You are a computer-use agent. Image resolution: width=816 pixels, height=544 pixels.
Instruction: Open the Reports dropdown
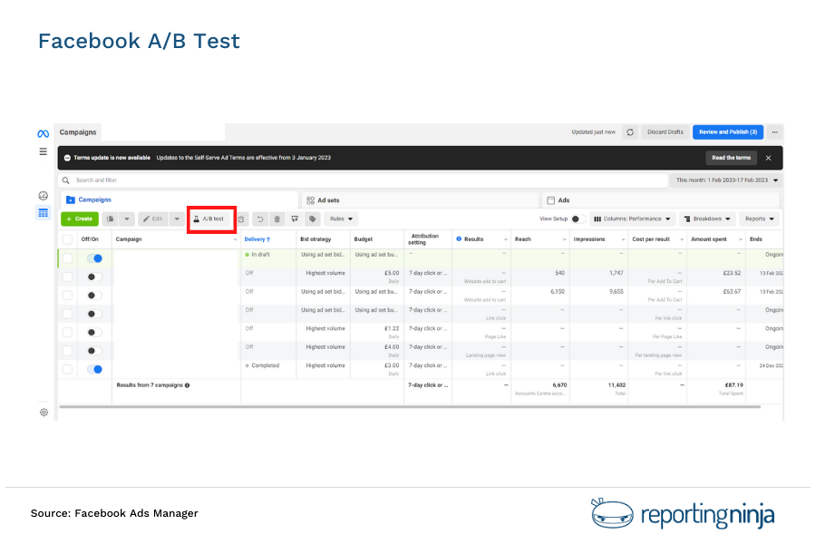758,219
